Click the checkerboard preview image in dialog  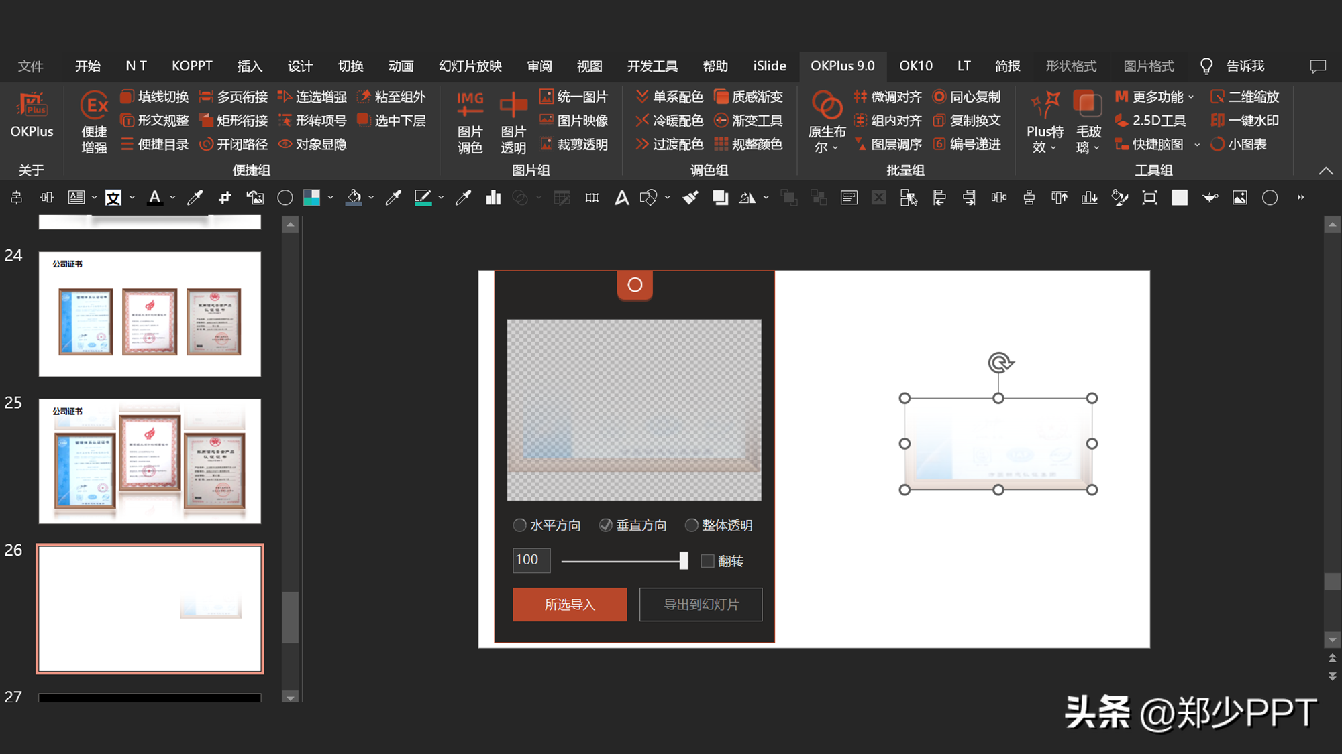click(x=634, y=410)
